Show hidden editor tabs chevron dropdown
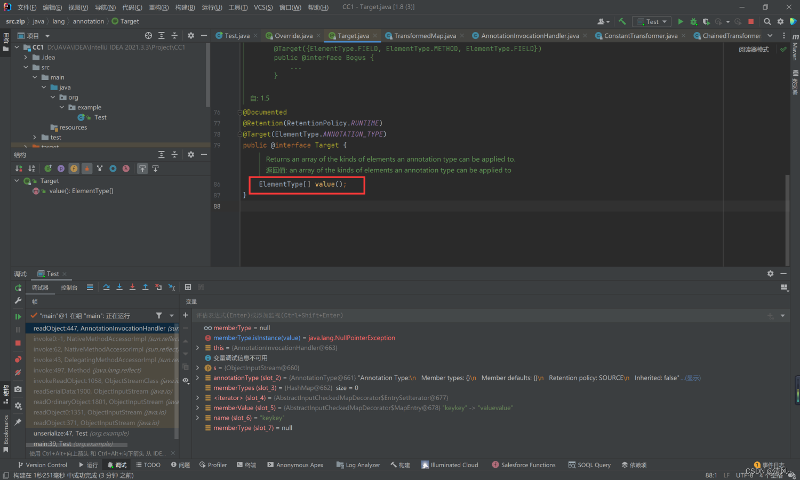 coord(770,36)
